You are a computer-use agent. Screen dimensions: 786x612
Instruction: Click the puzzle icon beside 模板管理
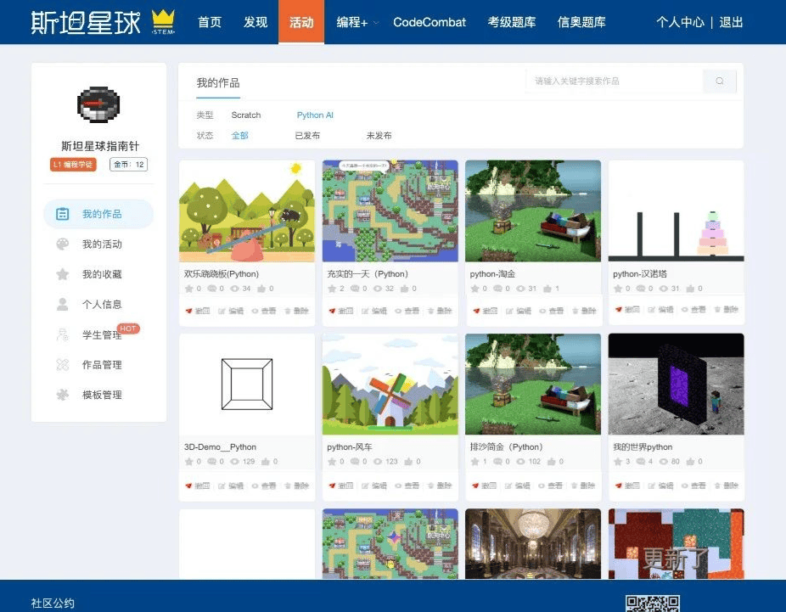point(63,395)
